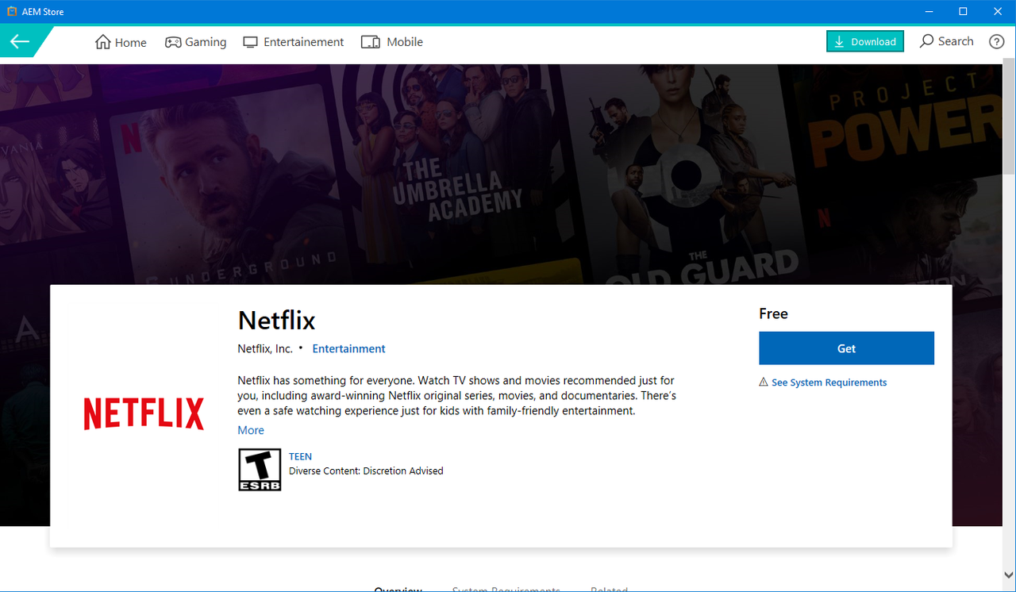Click the Netflix, Inc. publisher text
This screenshot has width=1016, height=592.
pos(265,348)
